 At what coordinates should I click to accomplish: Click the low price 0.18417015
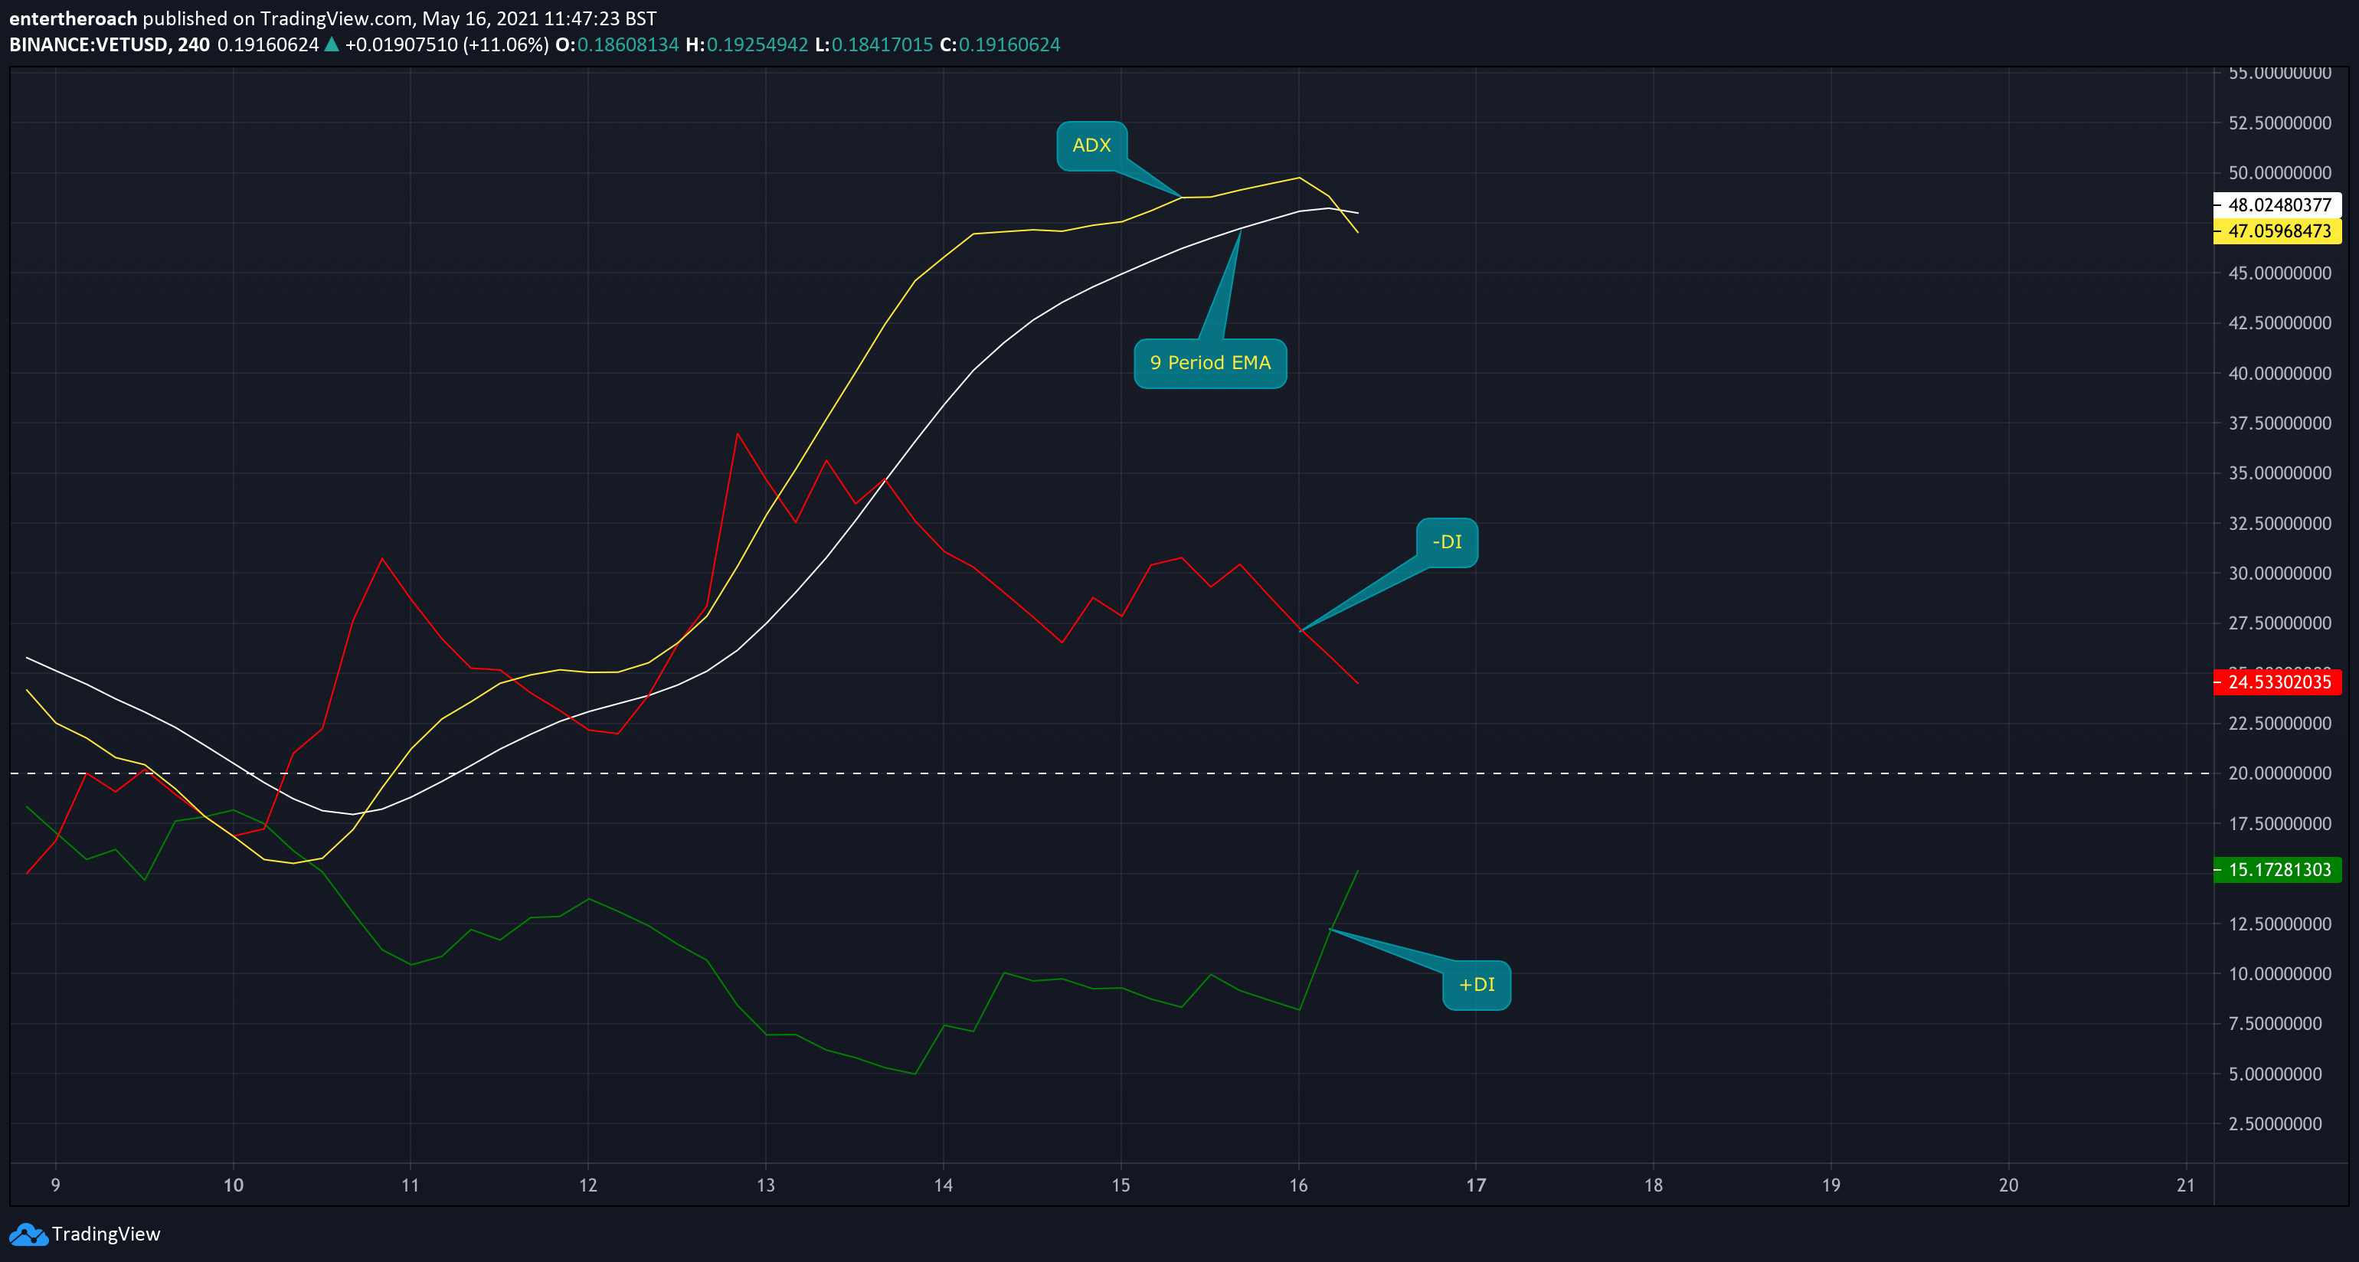click(882, 45)
